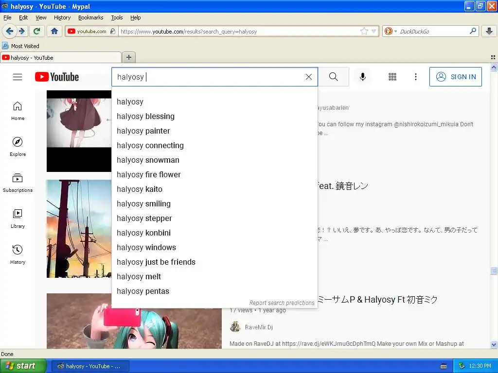The height and width of the screenshot is (373, 498).
Task: Open the Miku selfie video thumbnail
Action: 134,328
